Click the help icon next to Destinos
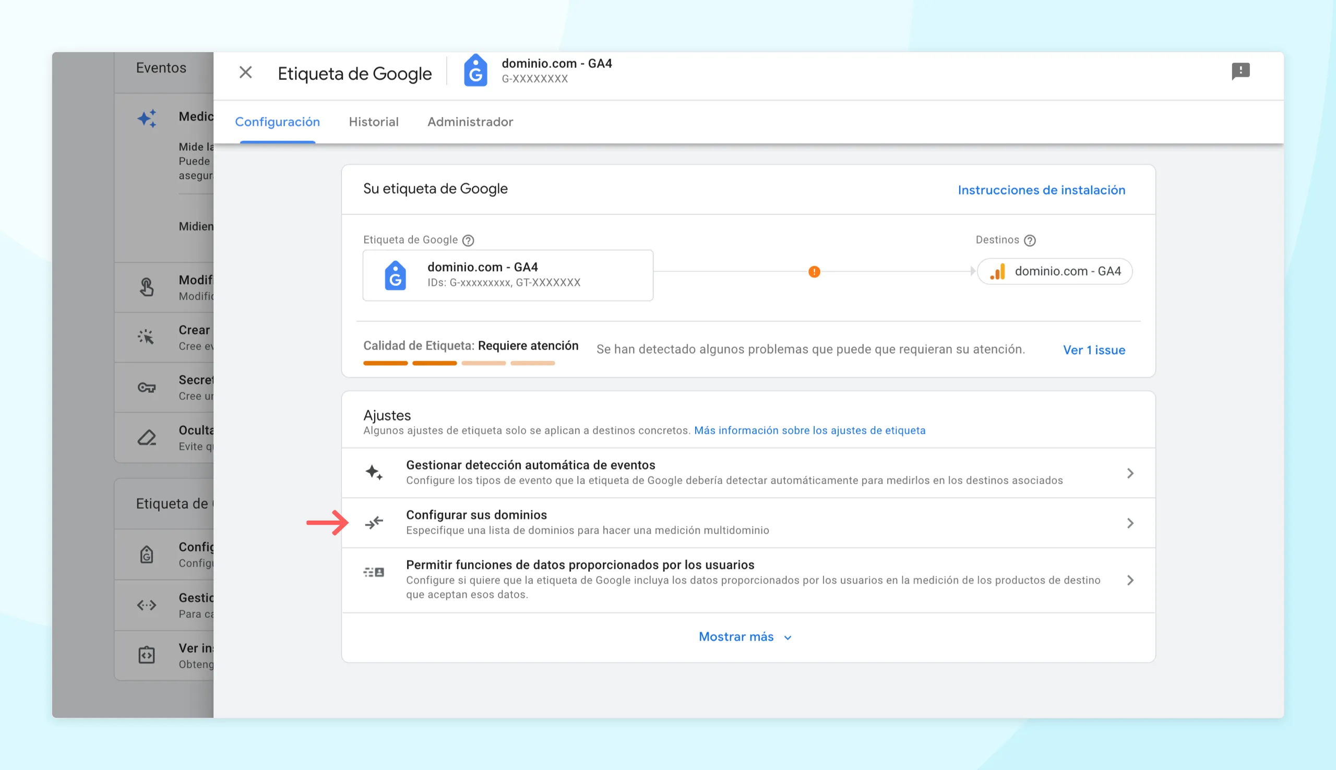This screenshot has width=1336, height=770. [x=1030, y=240]
